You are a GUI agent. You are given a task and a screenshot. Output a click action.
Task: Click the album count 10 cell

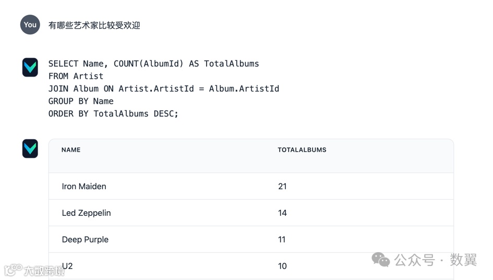point(282,266)
